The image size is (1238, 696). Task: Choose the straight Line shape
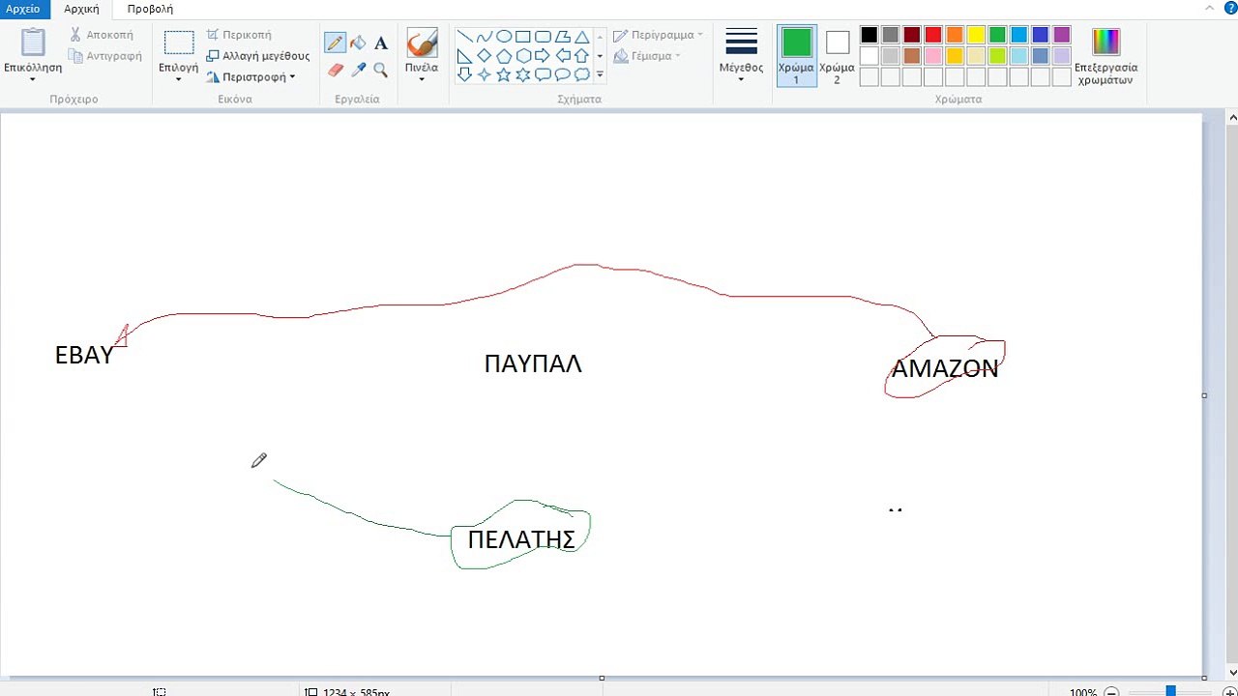tap(465, 37)
